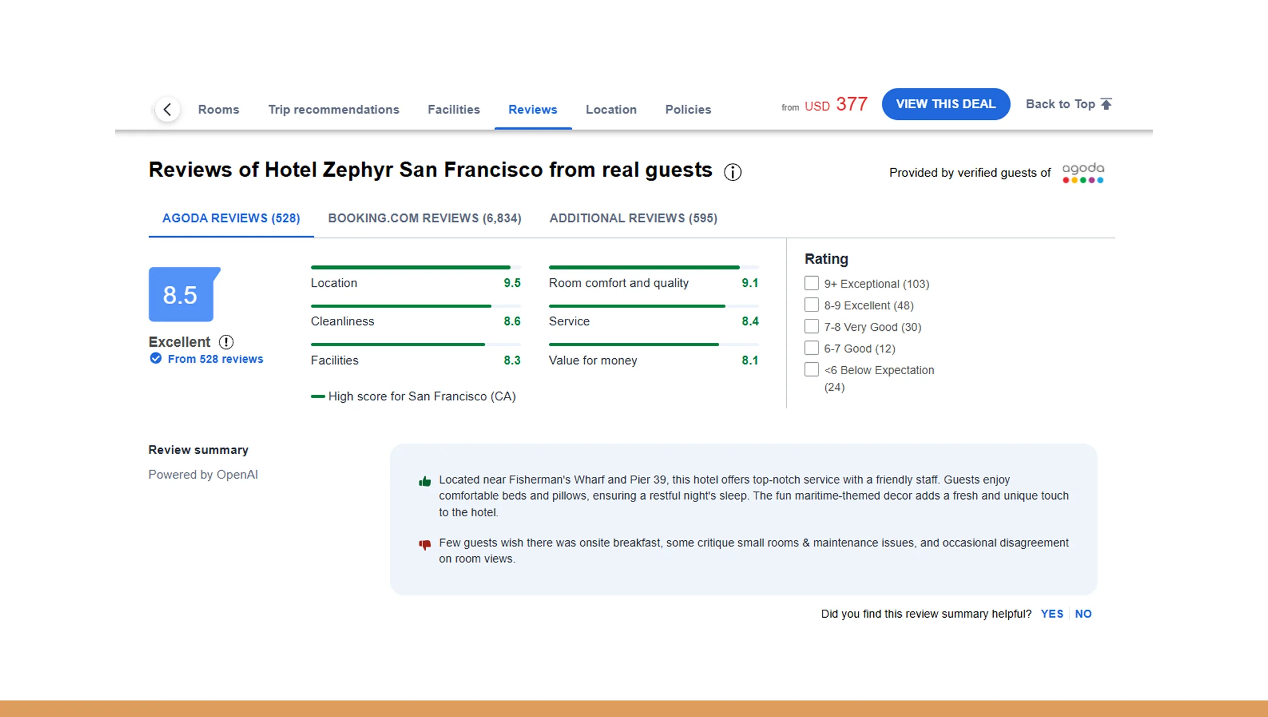Enable the 7-8 Very Good filter
The height and width of the screenshot is (717, 1268).
[811, 326]
